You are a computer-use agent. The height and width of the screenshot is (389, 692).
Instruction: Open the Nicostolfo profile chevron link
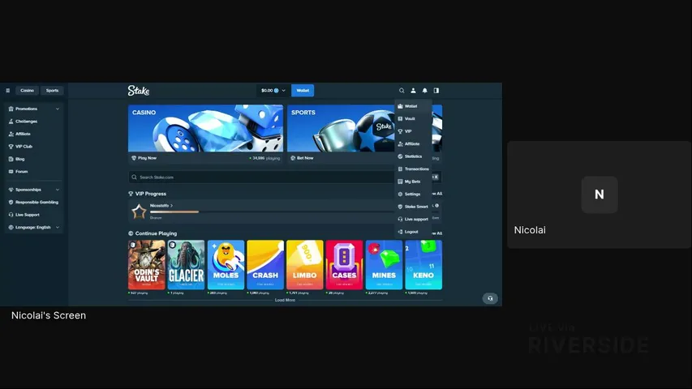click(x=161, y=206)
